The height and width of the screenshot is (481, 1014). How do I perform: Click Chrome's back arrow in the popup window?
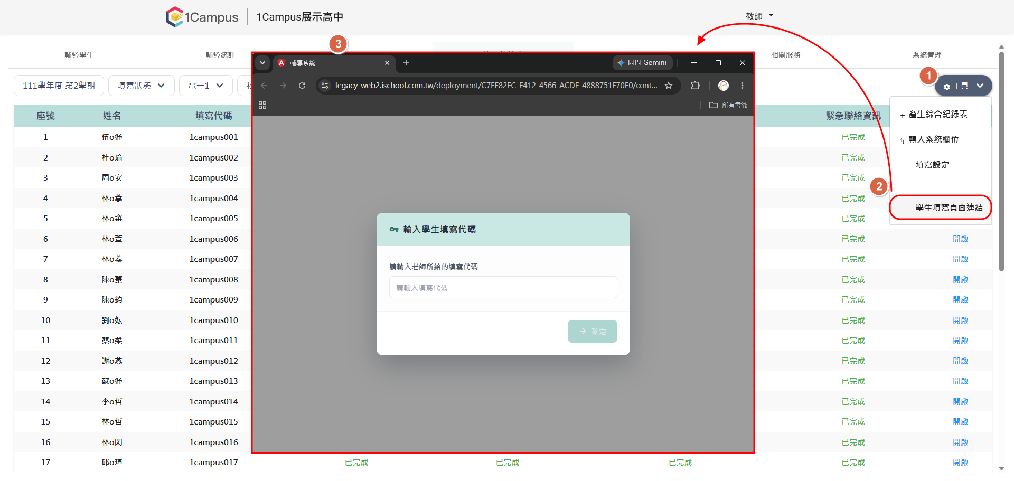[x=264, y=86]
